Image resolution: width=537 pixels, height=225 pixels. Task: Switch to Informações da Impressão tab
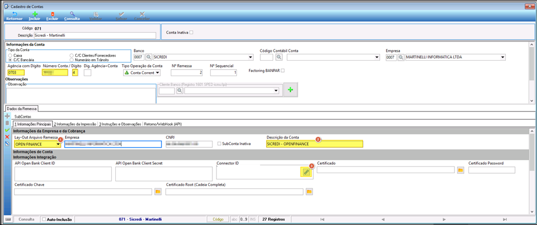coord(76,124)
